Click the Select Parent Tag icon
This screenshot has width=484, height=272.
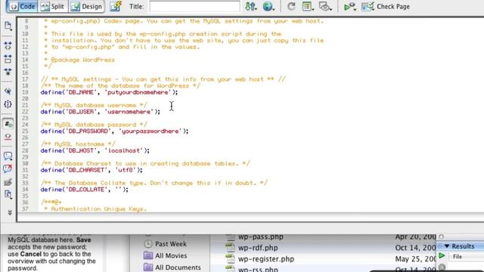point(8,91)
